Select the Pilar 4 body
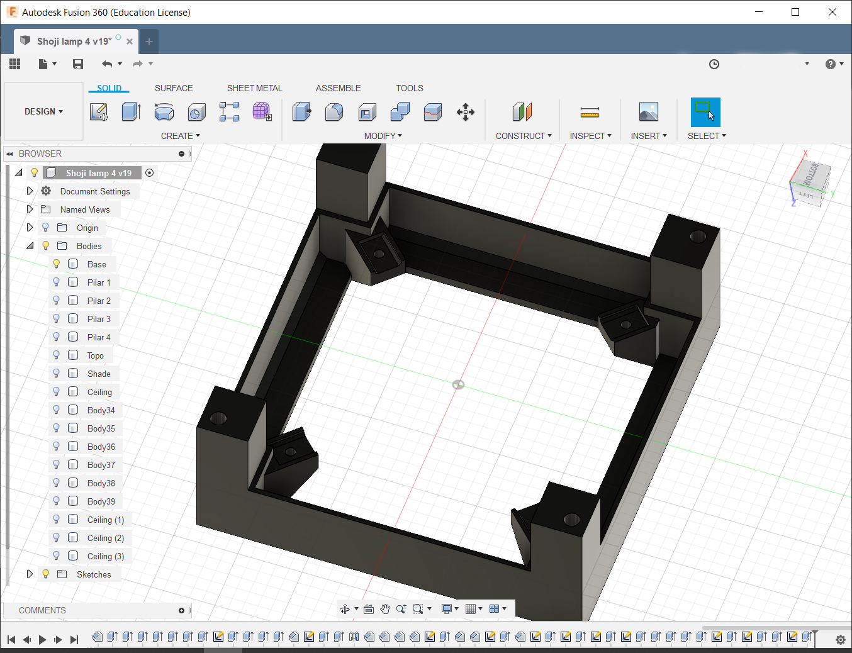The height and width of the screenshot is (653, 852). click(x=99, y=337)
